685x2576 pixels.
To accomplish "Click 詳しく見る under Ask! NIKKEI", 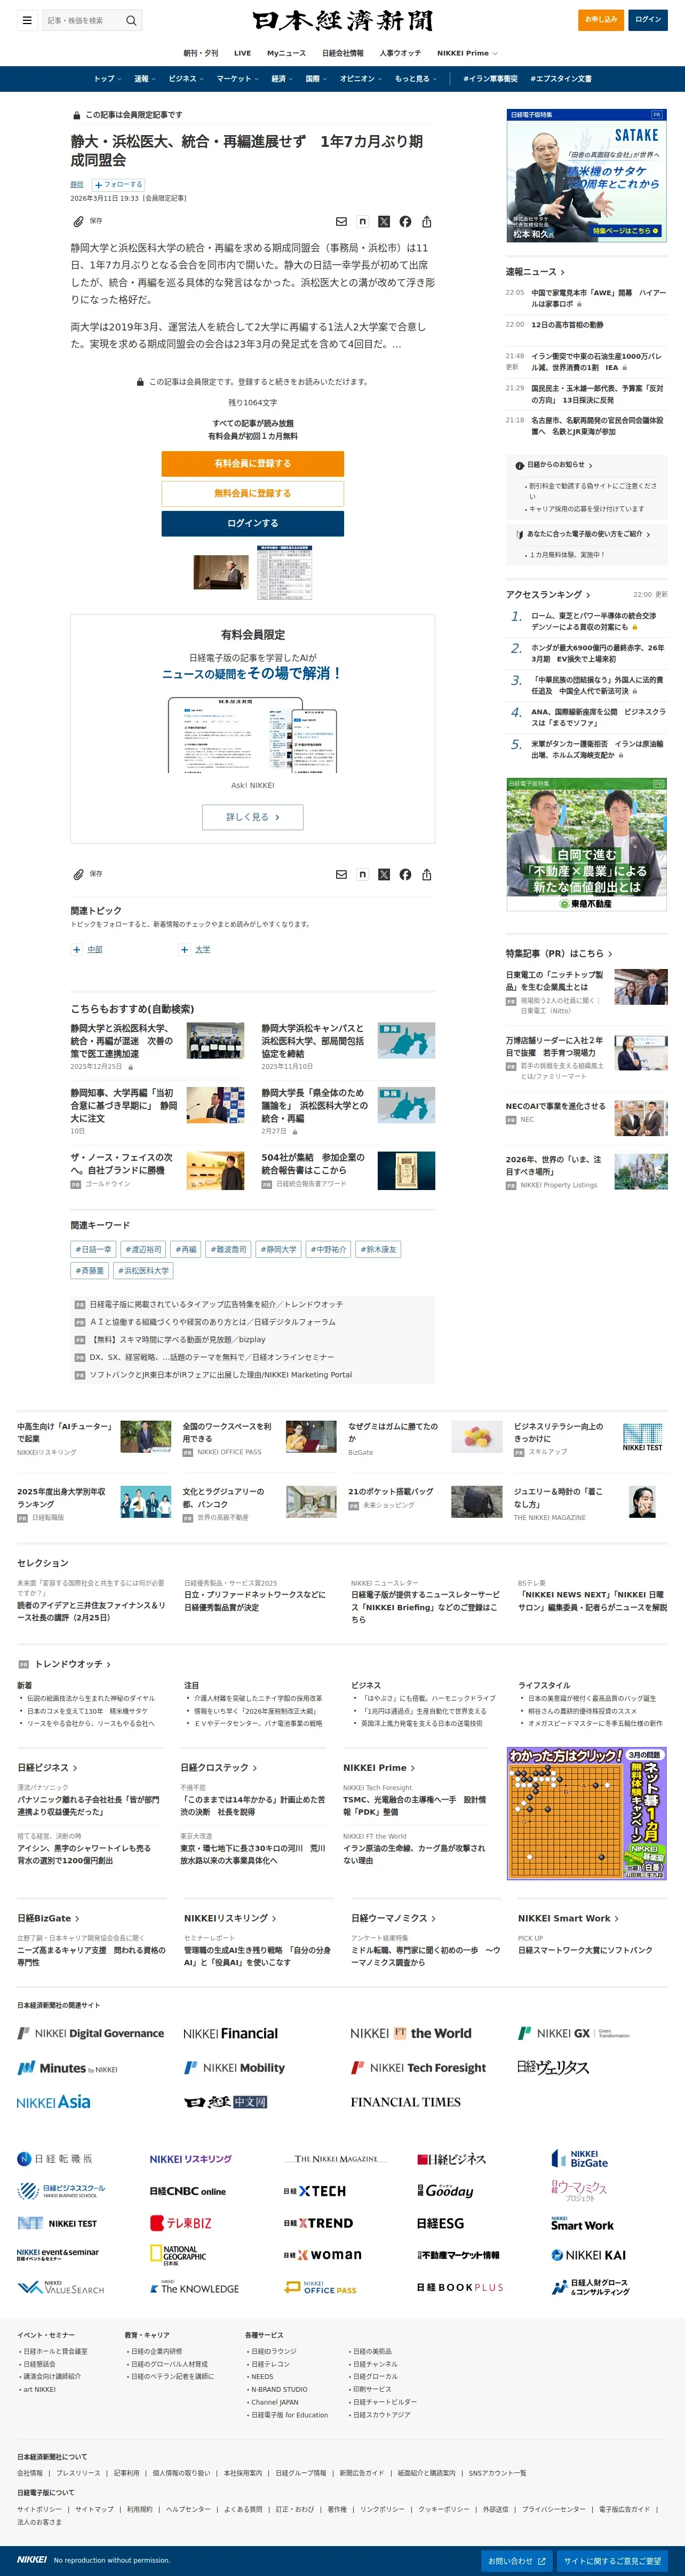I will pos(253,817).
